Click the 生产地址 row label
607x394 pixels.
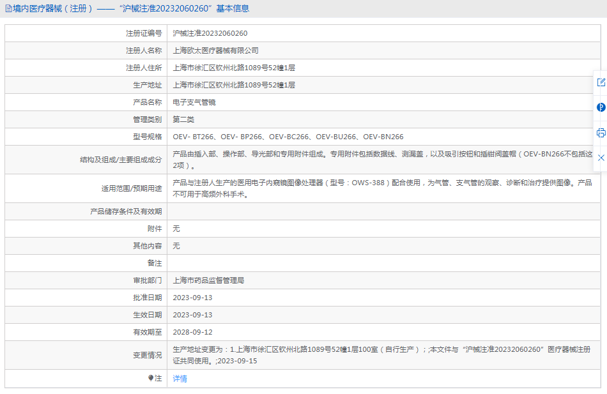pos(147,85)
